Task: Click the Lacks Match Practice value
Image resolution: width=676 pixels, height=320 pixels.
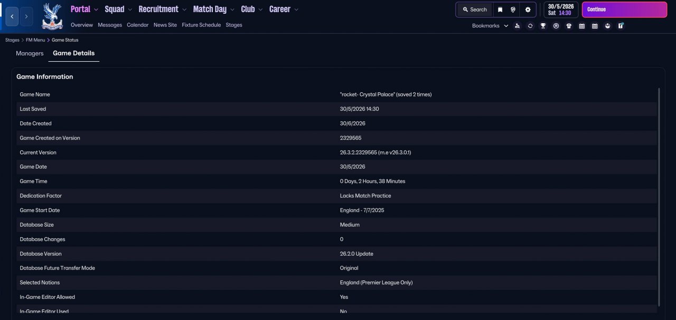Action: 365,196
